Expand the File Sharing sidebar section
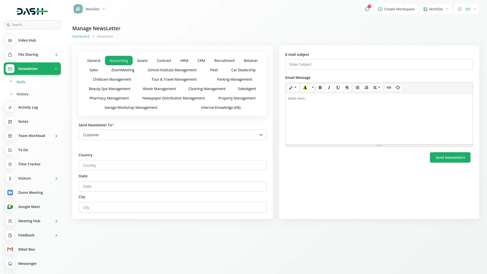 (x=32, y=54)
